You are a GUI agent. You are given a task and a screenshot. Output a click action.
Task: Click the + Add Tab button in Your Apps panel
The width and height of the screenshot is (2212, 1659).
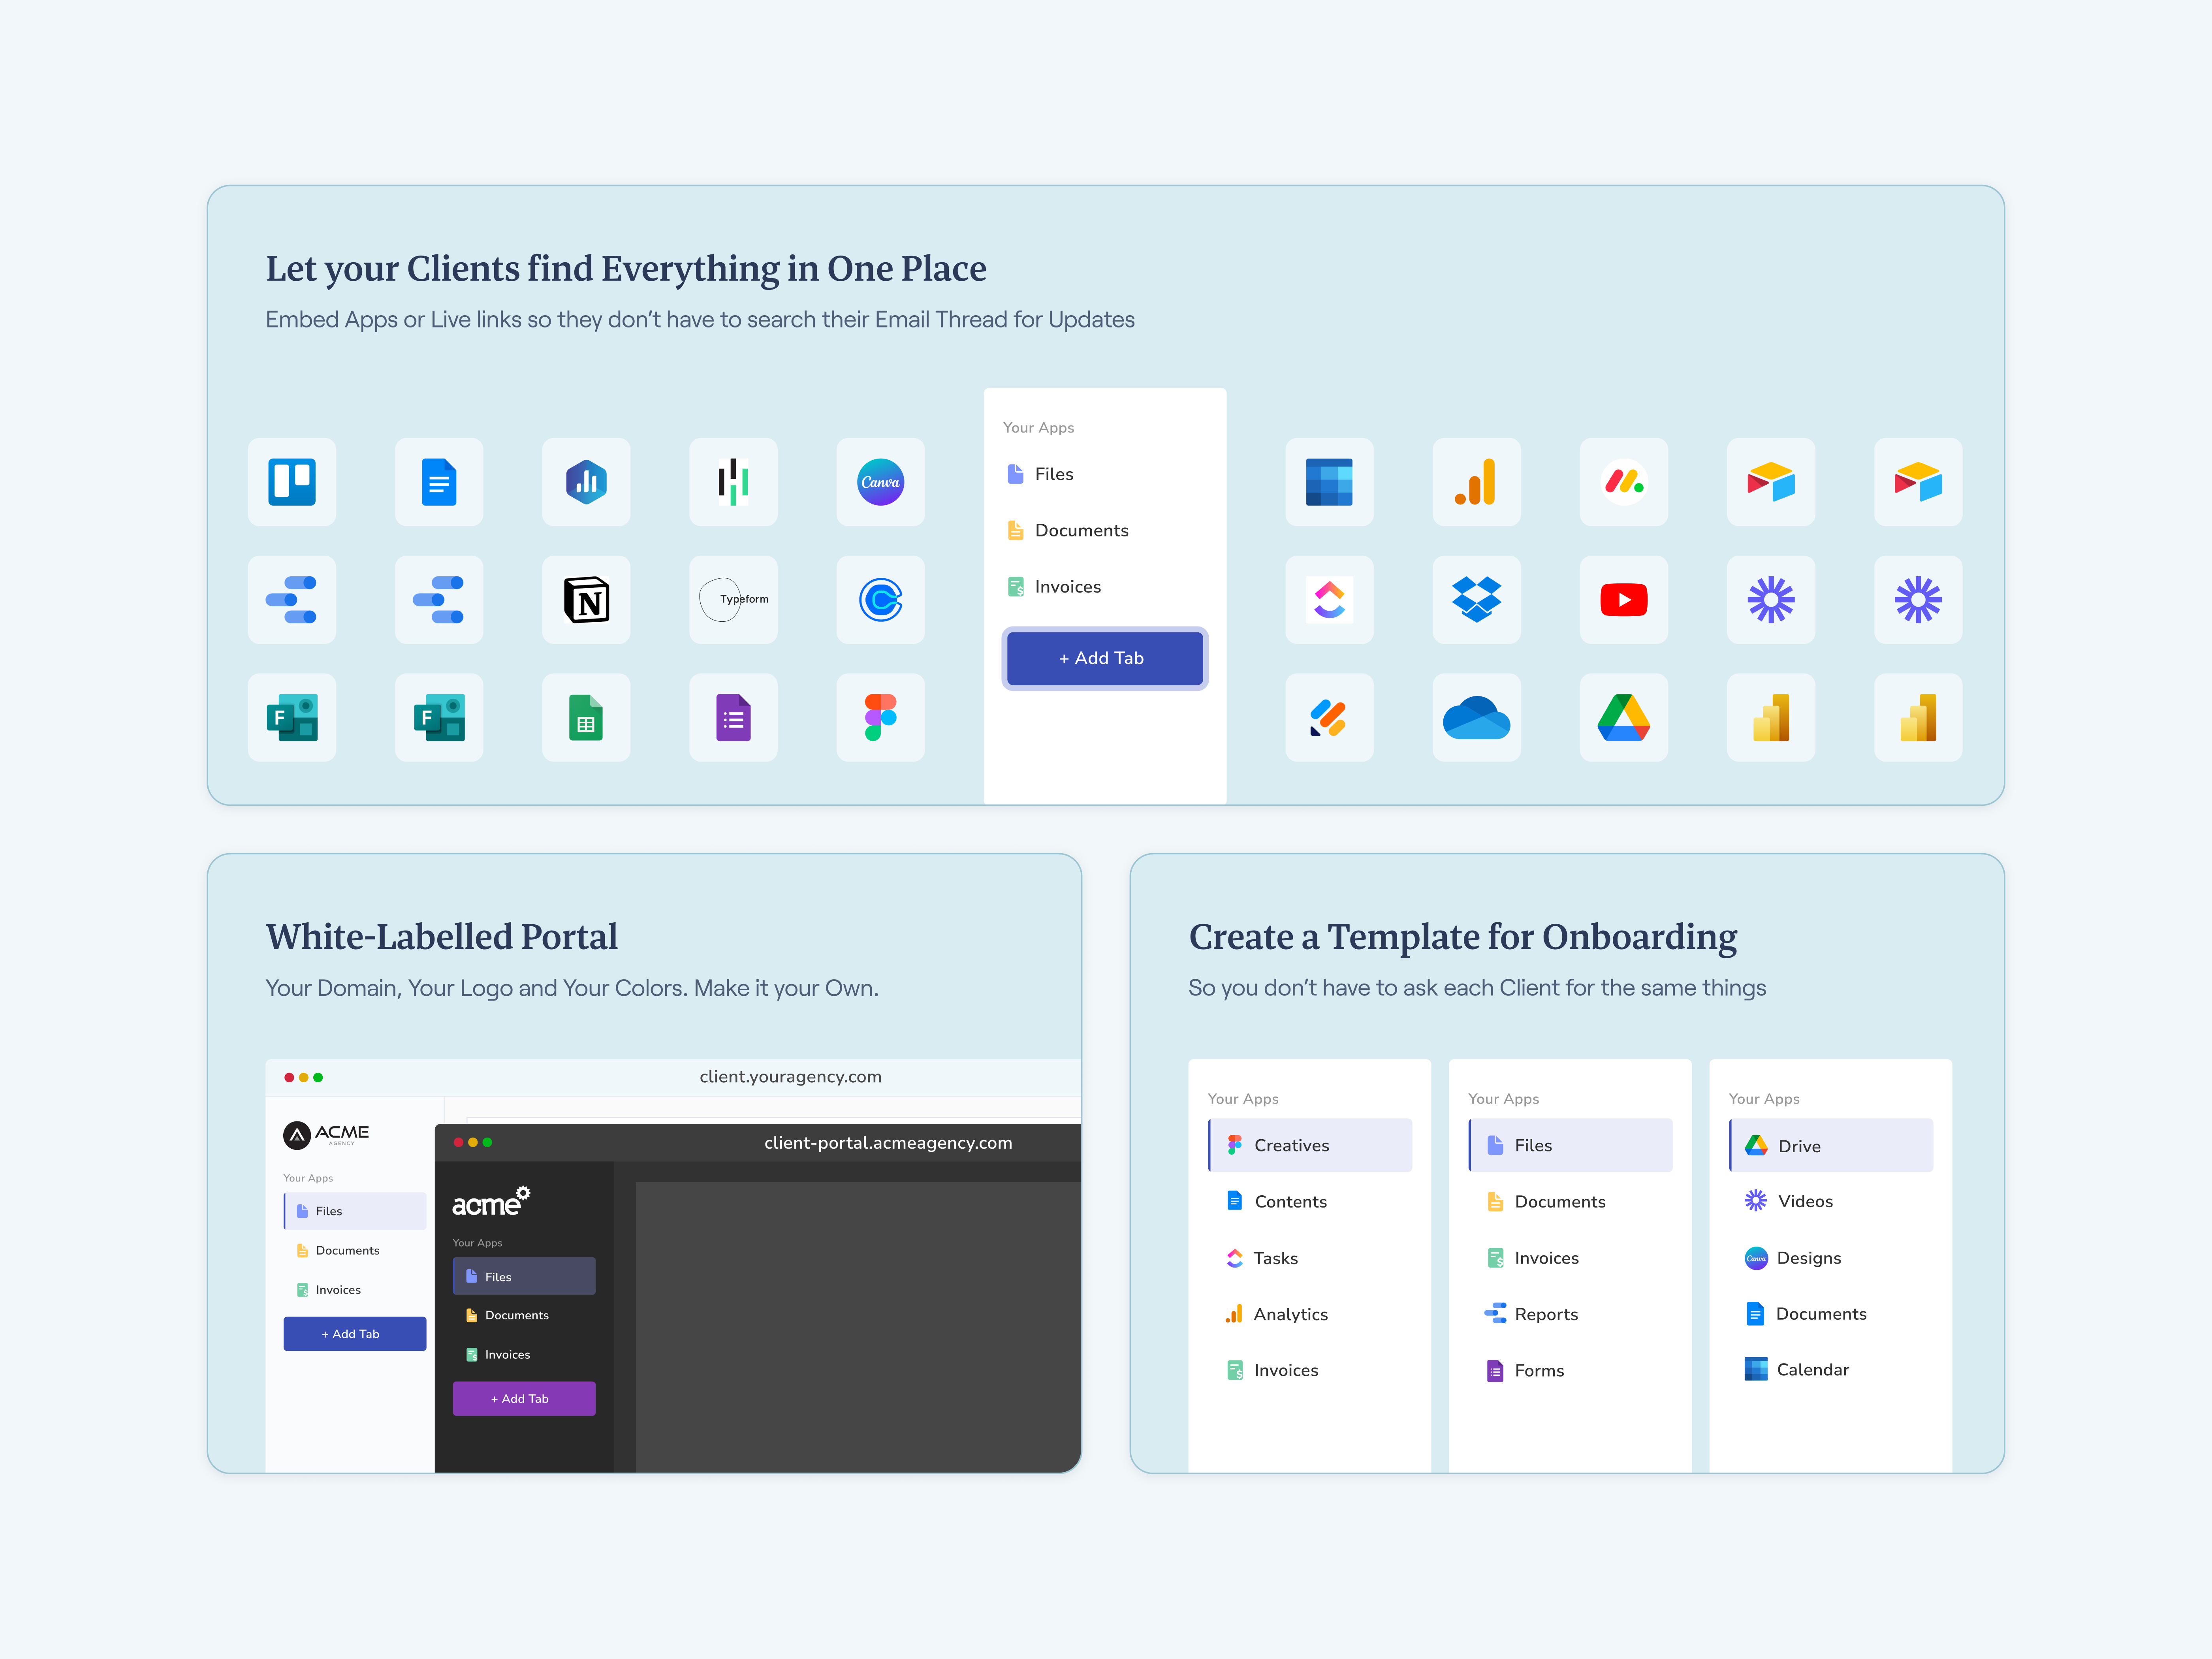point(1104,658)
